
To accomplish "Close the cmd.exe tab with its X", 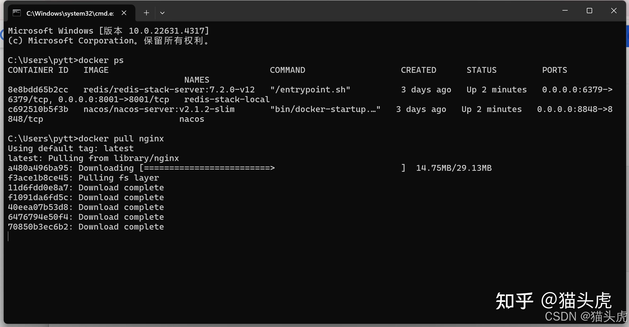I will [124, 13].
